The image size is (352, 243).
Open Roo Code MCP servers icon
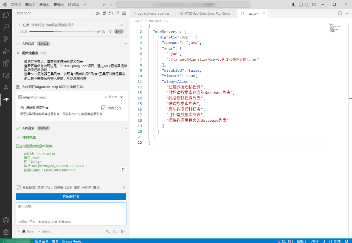tap(104, 13)
